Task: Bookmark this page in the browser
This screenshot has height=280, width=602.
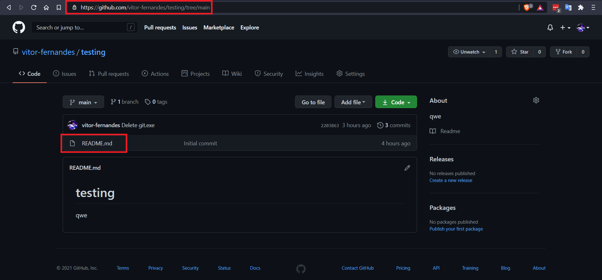Action: 59,8
